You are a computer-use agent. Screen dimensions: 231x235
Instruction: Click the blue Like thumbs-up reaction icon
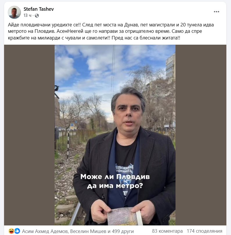[17, 231]
